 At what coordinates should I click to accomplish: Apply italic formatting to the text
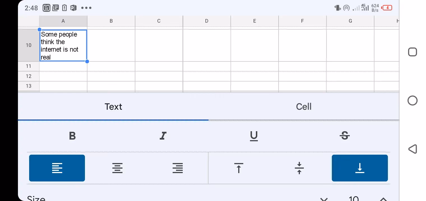pos(163,136)
